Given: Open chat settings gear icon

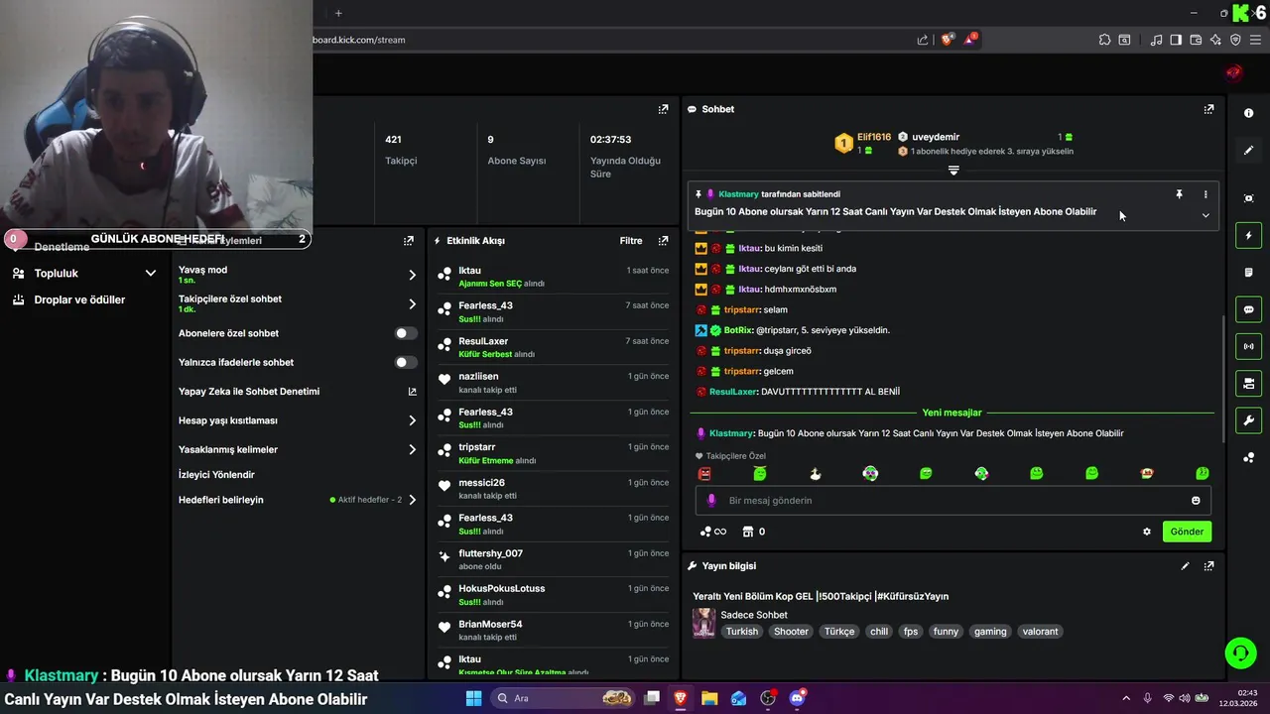Looking at the screenshot, I should (1147, 532).
